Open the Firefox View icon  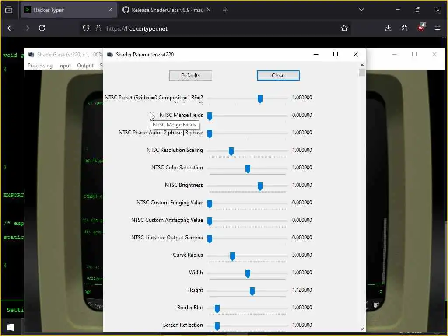pos(9,10)
